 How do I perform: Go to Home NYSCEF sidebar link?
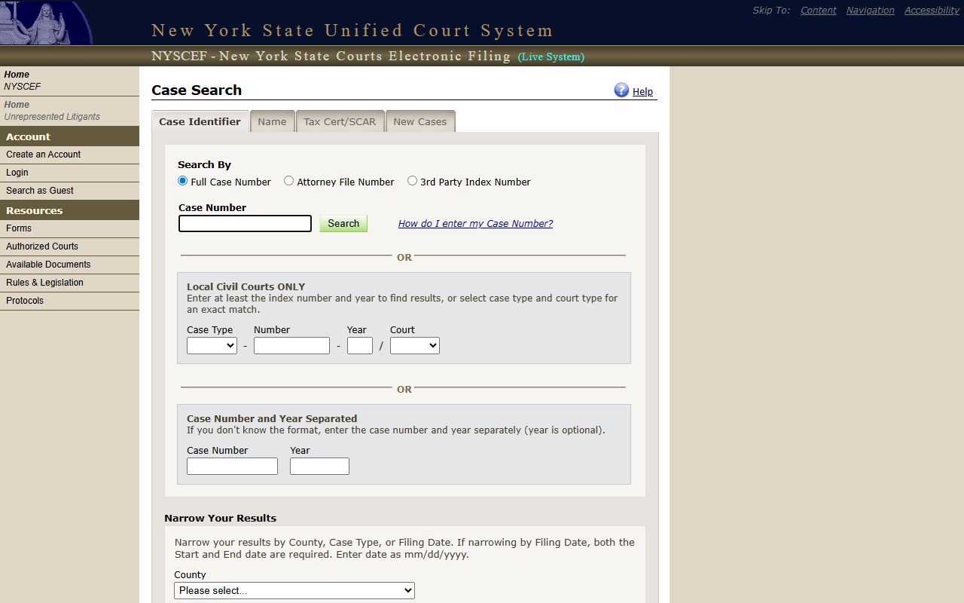click(x=69, y=81)
